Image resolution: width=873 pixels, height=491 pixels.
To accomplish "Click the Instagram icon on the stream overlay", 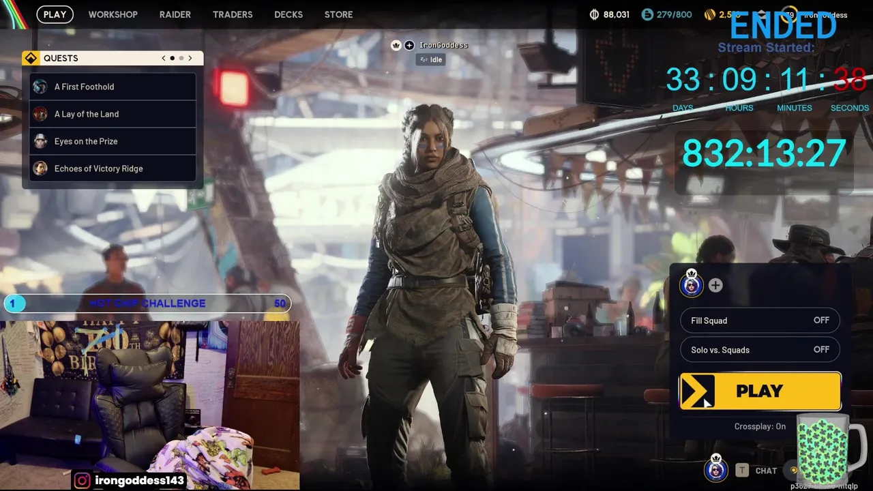I will click(x=83, y=480).
